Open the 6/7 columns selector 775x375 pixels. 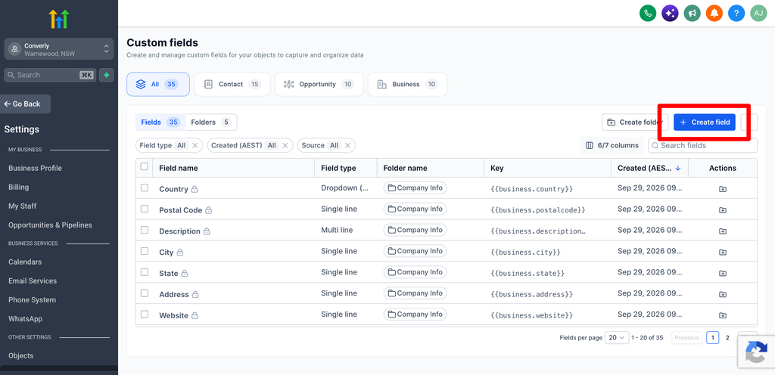[x=612, y=146]
